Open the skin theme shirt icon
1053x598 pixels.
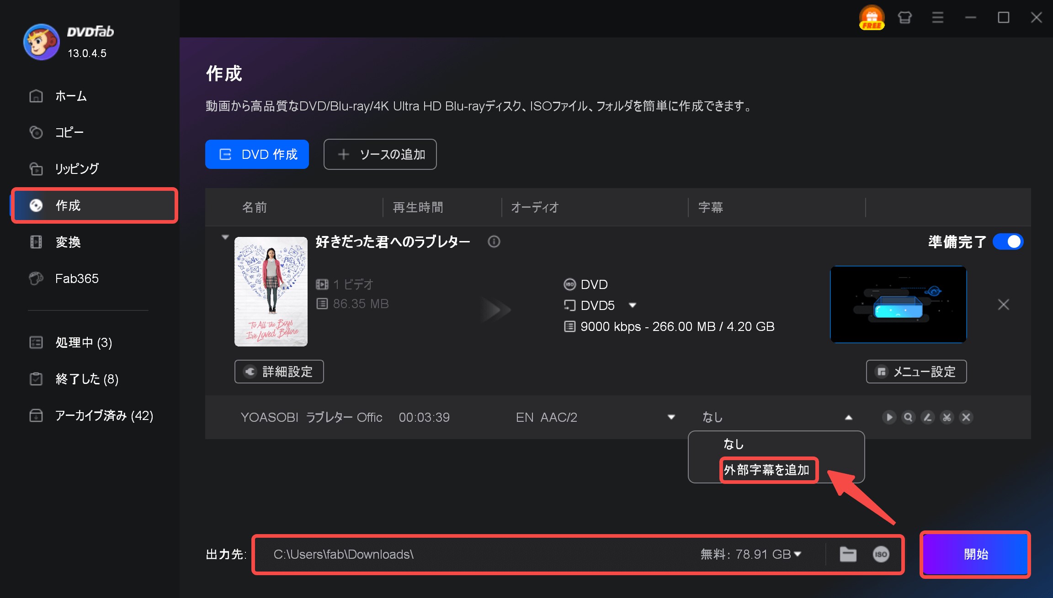coord(904,17)
